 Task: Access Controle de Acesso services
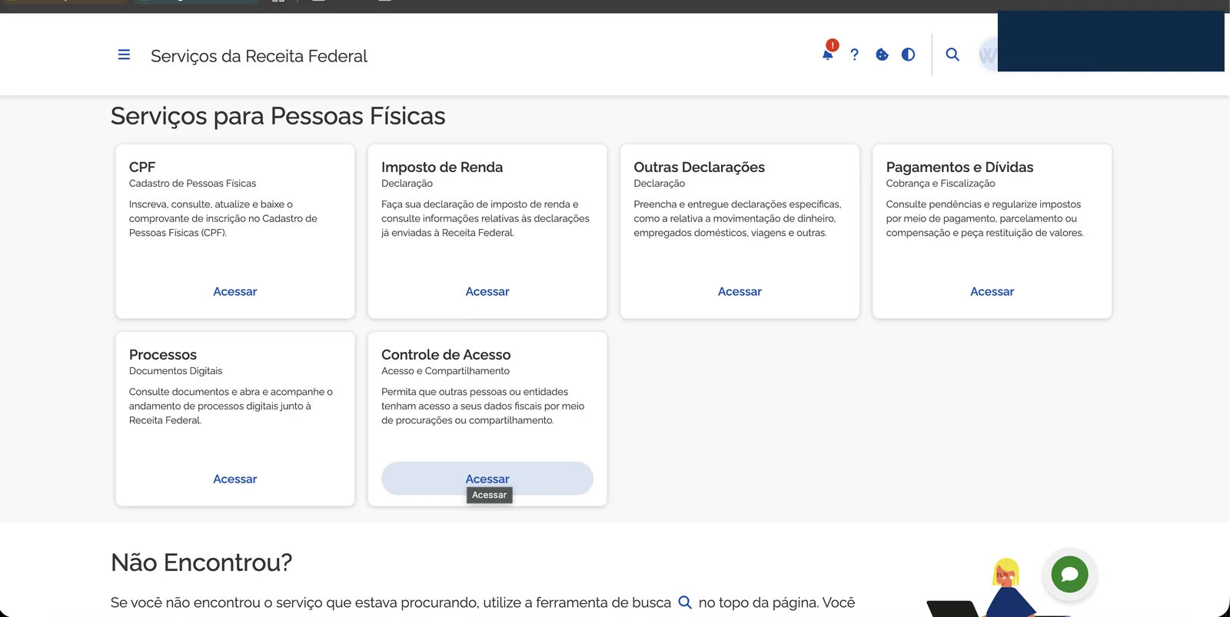487,479
